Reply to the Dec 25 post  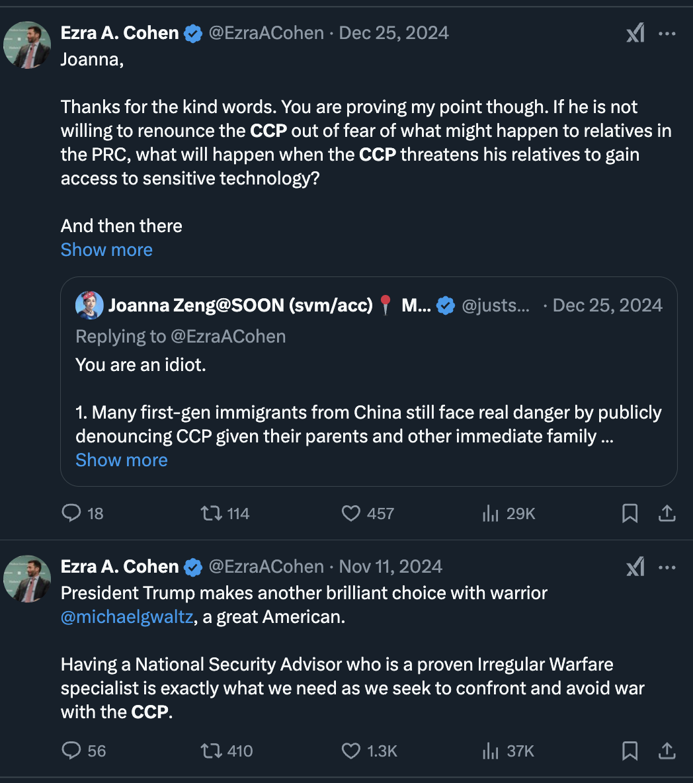(x=71, y=513)
